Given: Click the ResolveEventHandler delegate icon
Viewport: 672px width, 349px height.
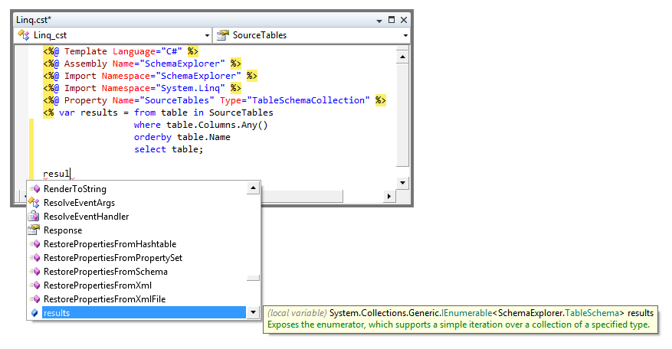Looking at the screenshot, I should click(34, 217).
